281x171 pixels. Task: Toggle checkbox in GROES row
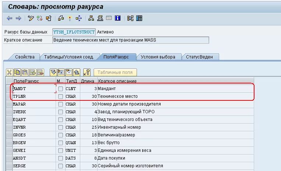pos(60,135)
